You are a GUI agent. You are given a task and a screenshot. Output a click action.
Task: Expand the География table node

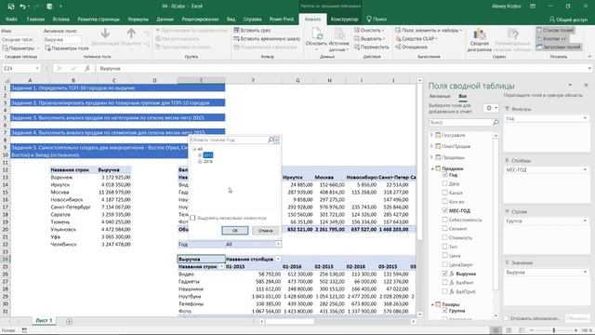pyautogui.click(x=431, y=135)
